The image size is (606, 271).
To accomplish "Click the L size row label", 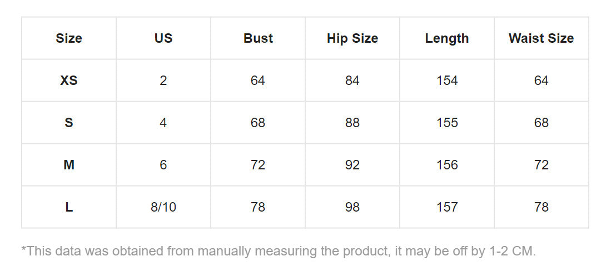I will coord(69,207).
